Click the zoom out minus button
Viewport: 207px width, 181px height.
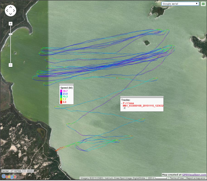pos(10,65)
